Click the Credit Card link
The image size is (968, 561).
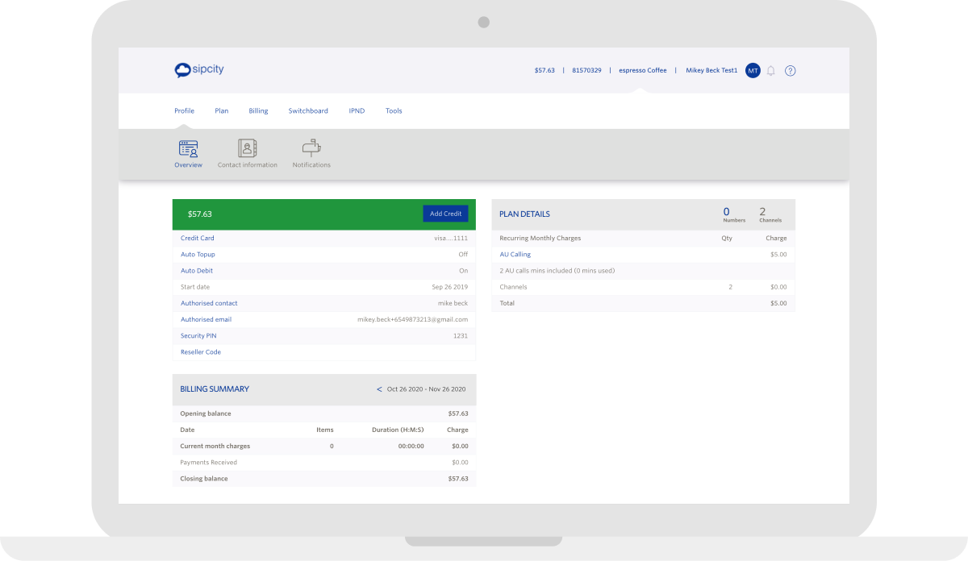pyautogui.click(x=198, y=239)
